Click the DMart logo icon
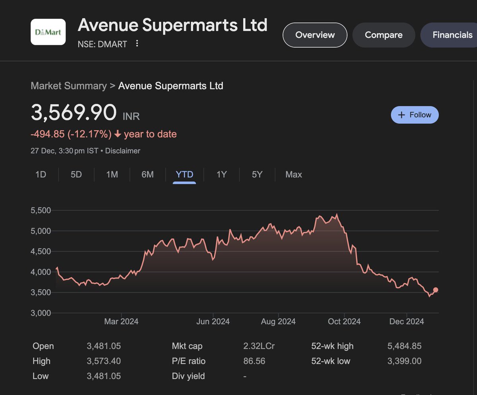Viewport: 477px width, 395px height. click(48, 32)
